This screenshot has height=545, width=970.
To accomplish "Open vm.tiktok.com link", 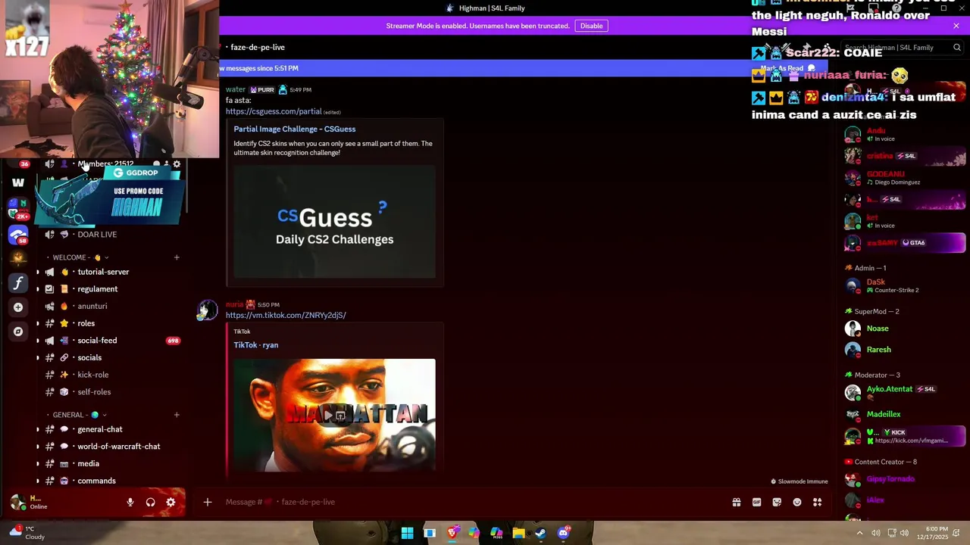I will [x=286, y=315].
